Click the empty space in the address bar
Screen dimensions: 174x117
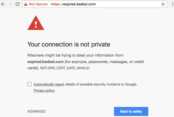click(x=125, y=4)
